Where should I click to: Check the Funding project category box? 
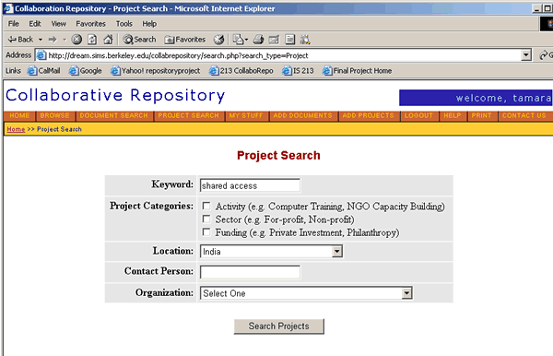[206, 232]
